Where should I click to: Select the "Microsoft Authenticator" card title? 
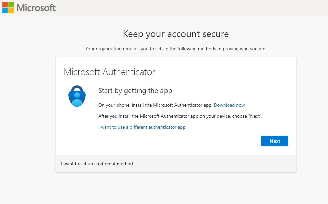point(109,72)
